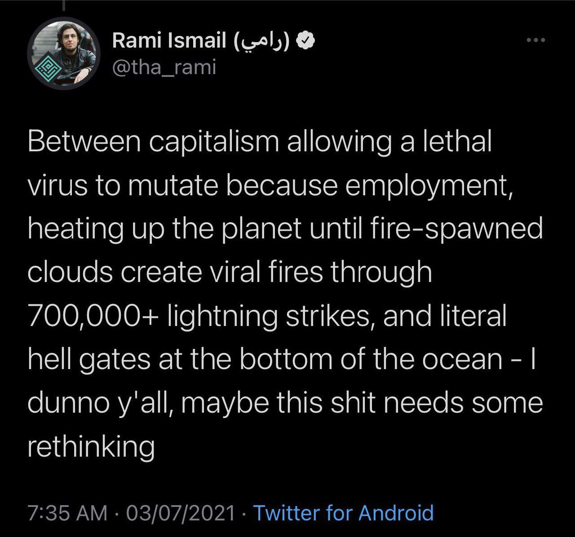This screenshot has width=575, height=537.
Task: Open the @tha_rami handle link
Action: [164, 68]
